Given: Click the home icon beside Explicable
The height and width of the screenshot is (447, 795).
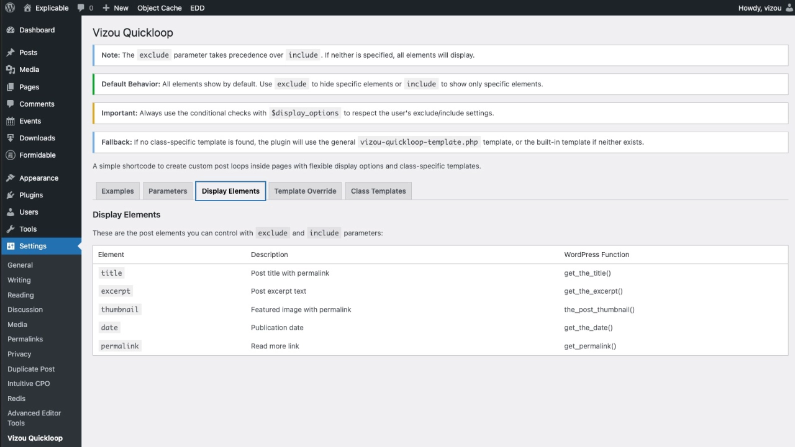Looking at the screenshot, I should pos(27,8).
